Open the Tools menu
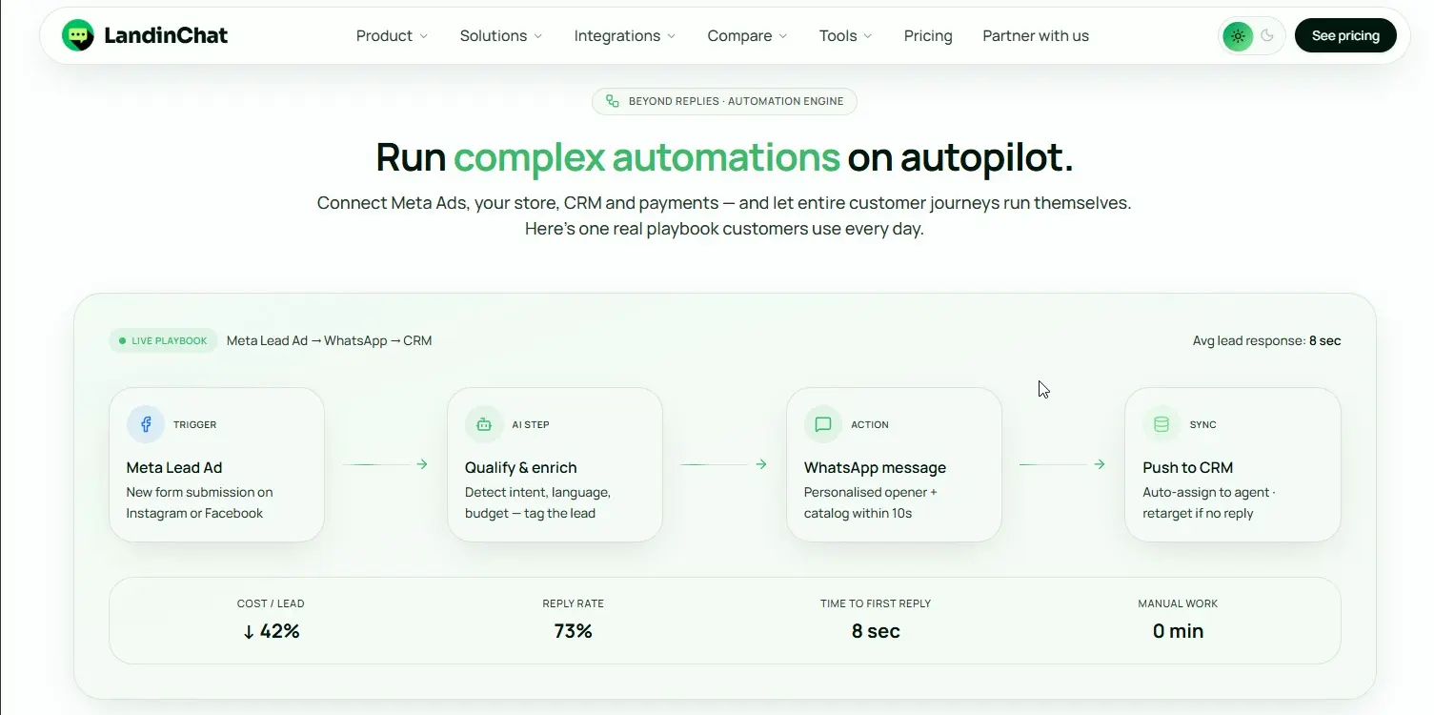1434x715 pixels. pos(846,36)
